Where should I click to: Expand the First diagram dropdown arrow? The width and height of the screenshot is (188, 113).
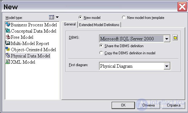tap(167, 66)
